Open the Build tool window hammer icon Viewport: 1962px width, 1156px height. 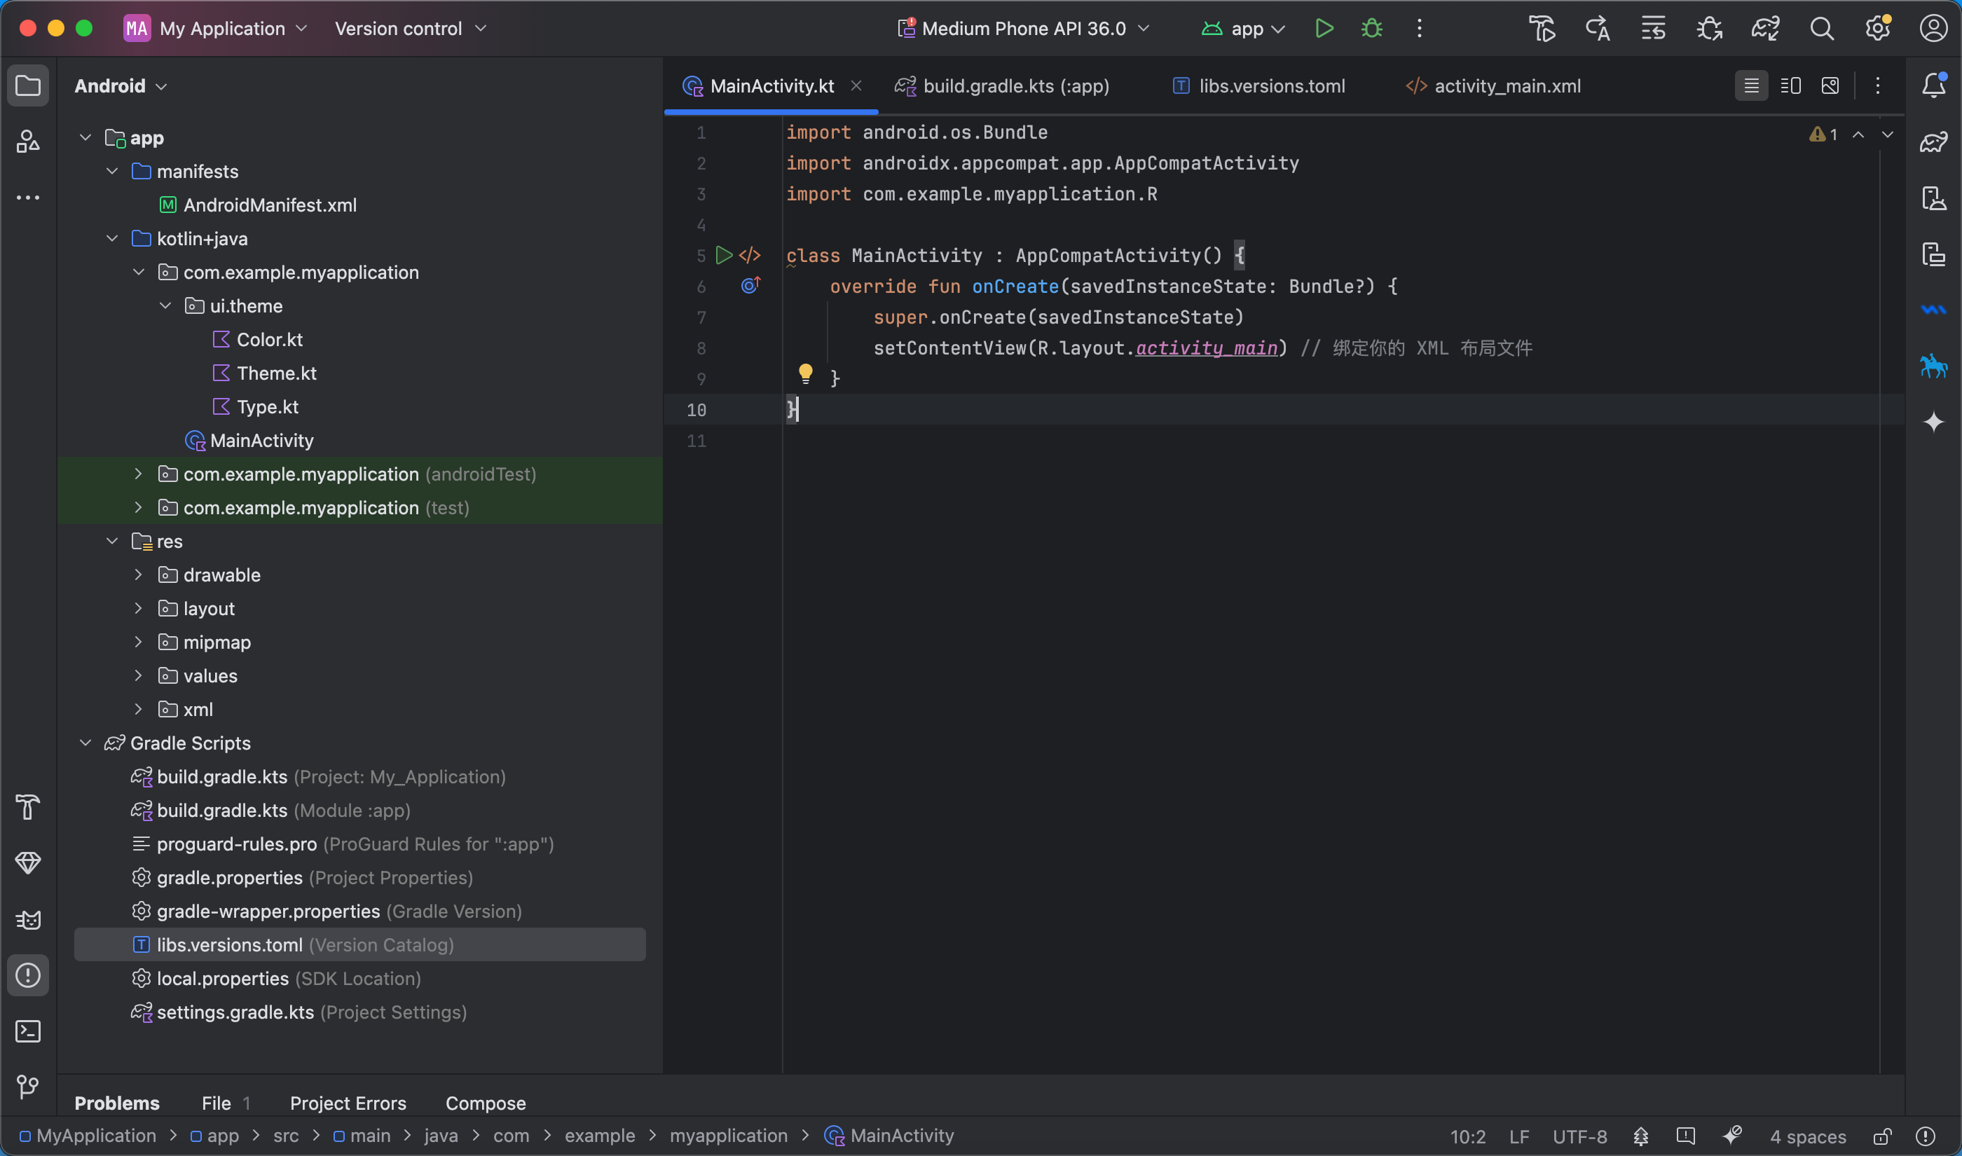click(28, 806)
